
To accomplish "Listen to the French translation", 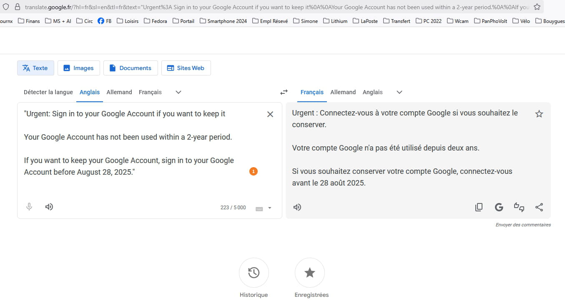I will tap(297, 207).
